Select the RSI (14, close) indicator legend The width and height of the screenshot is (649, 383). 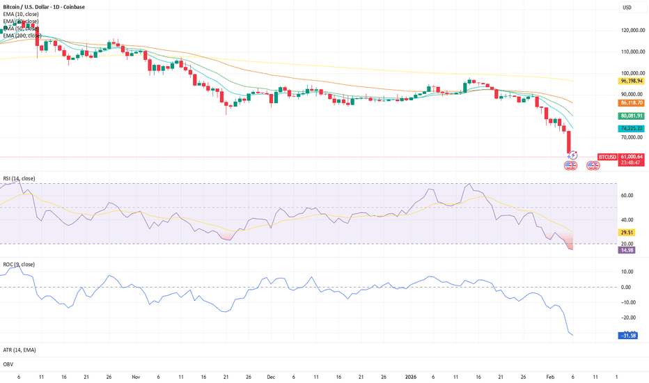[19, 178]
